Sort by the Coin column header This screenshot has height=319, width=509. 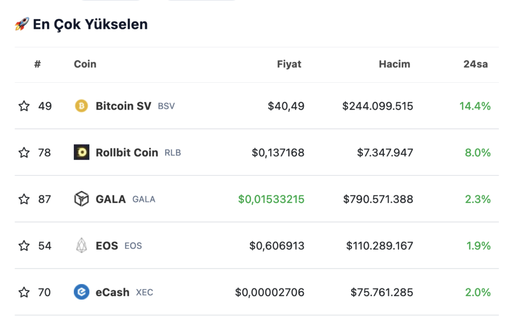pos(85,64)
